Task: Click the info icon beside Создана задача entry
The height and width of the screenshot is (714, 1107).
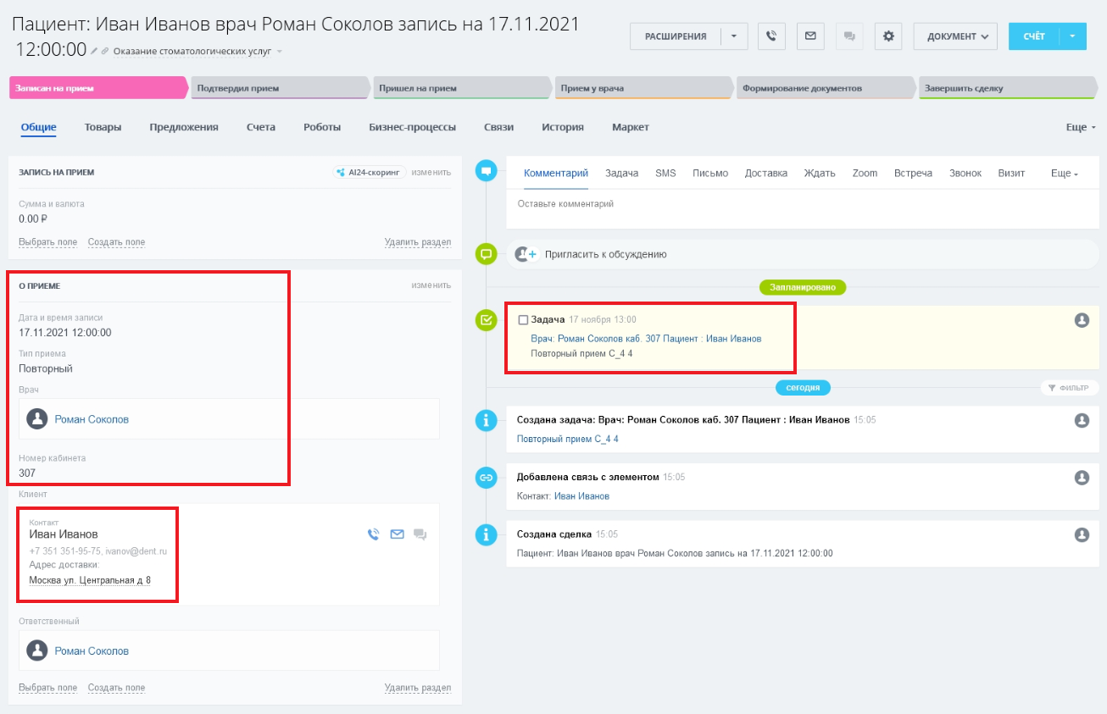Action: 487,419
